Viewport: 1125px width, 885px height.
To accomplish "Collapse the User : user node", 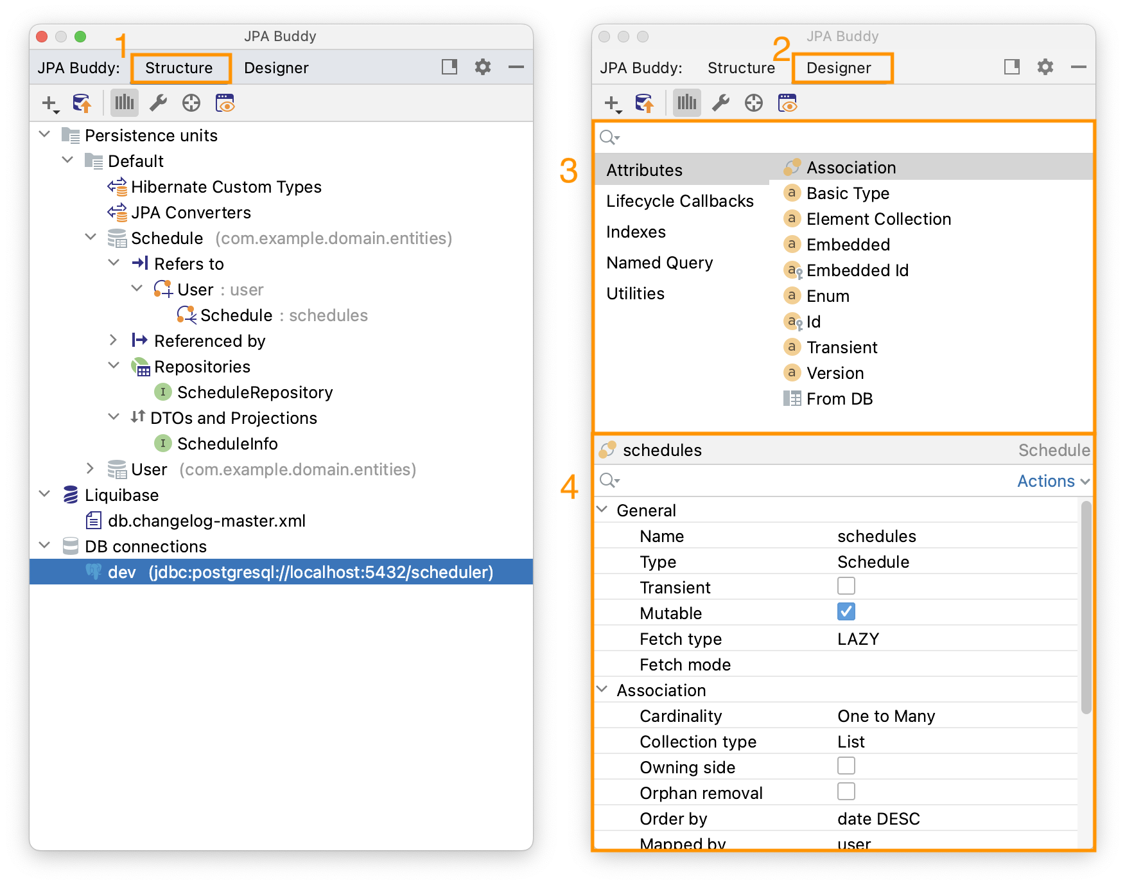I will [137, 288].
